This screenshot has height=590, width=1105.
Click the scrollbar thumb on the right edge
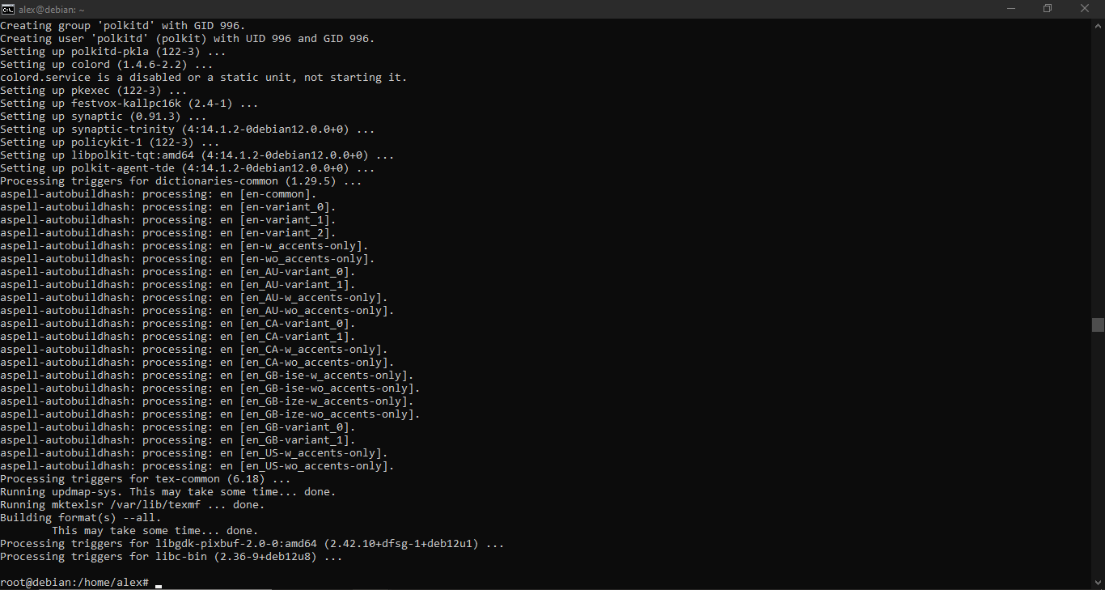point(1099,324)
